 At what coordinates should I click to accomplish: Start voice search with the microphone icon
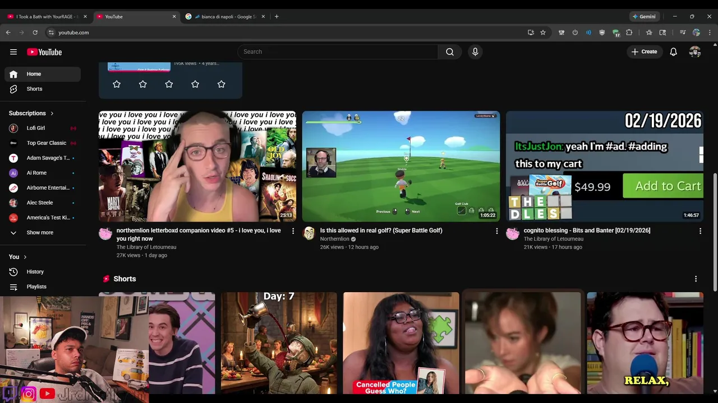(475, 52)
